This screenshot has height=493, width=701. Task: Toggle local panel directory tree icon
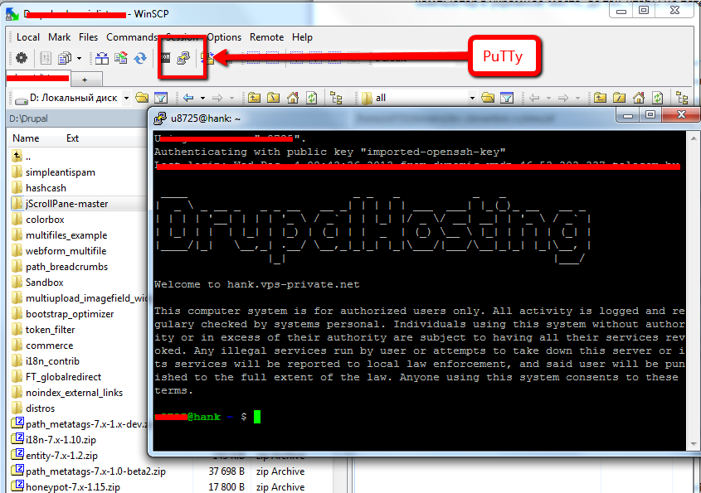pyautogui.click(x=336, y=98)
